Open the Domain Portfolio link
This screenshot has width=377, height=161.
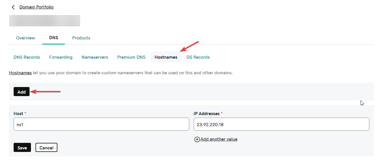36,7
